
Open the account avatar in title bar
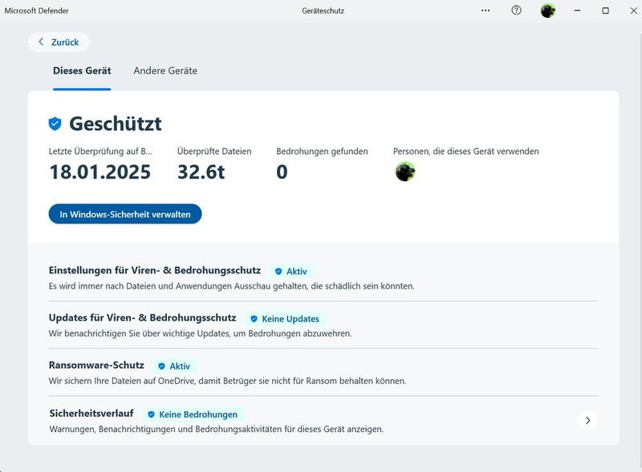(548, 10)
